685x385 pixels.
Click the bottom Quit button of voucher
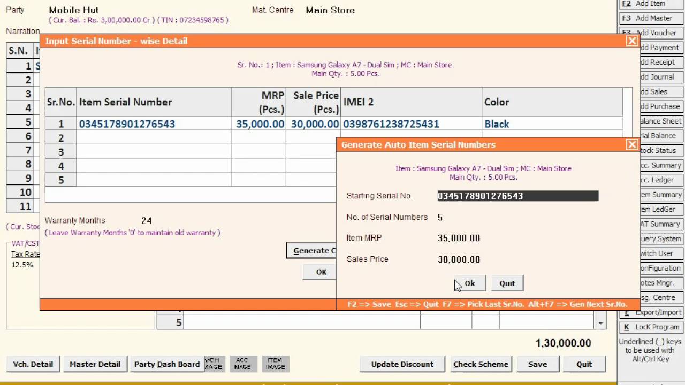pyautogui.click(x=584, y=364)
